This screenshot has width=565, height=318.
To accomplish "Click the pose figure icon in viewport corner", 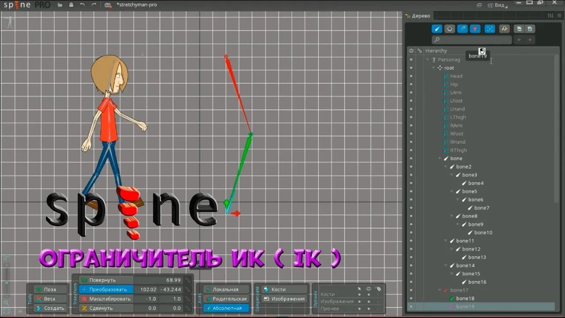I will point(9,22).
